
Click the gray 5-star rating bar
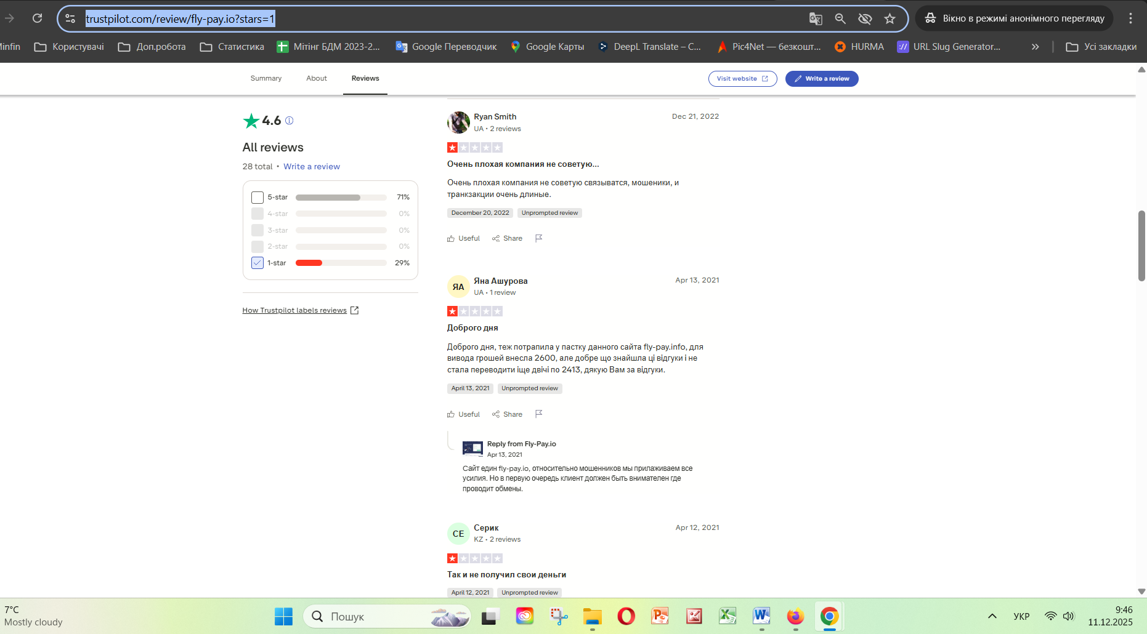pyautogui.click(x=328, y=198)
